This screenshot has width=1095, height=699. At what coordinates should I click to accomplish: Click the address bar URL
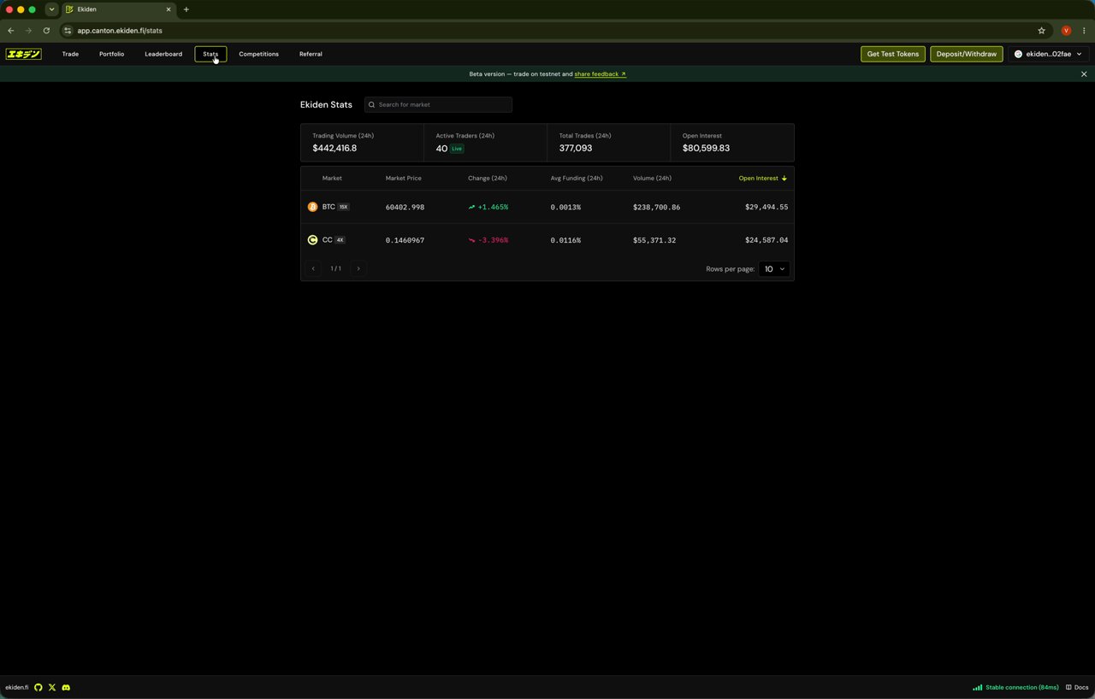point(120,31)
